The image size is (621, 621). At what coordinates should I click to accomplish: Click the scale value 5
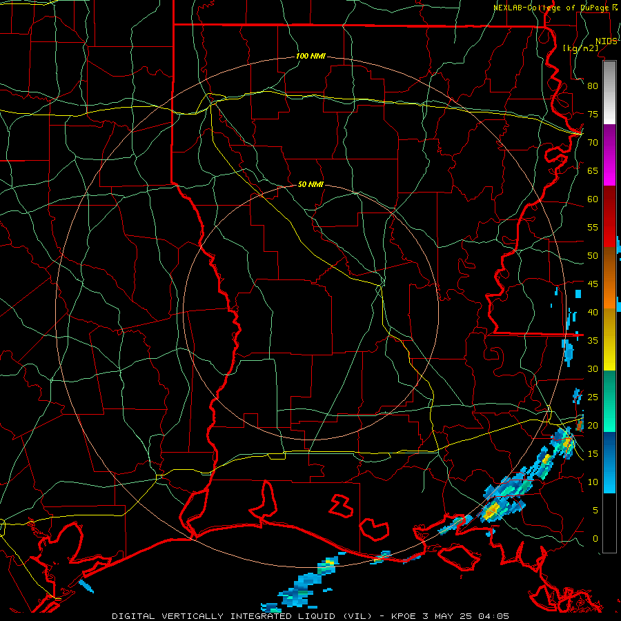(595, 511)
